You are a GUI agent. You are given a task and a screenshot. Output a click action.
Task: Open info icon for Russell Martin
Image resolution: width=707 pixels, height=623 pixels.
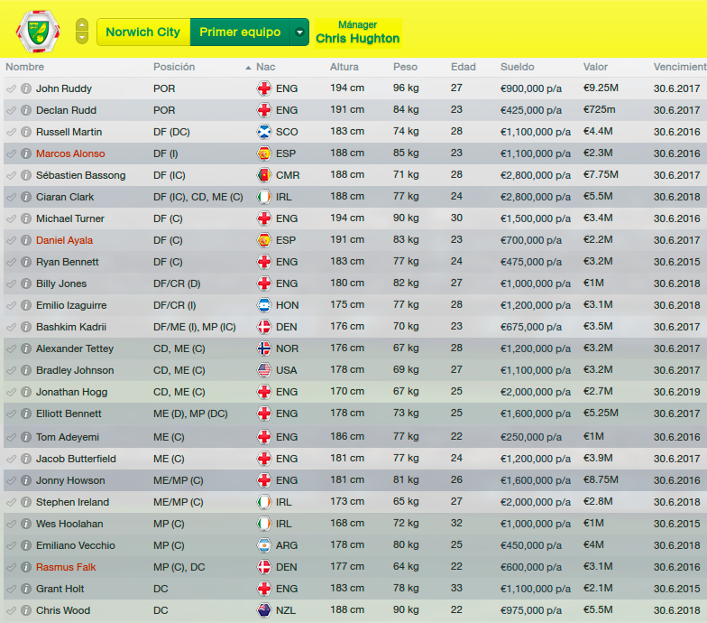click(26, 132)
